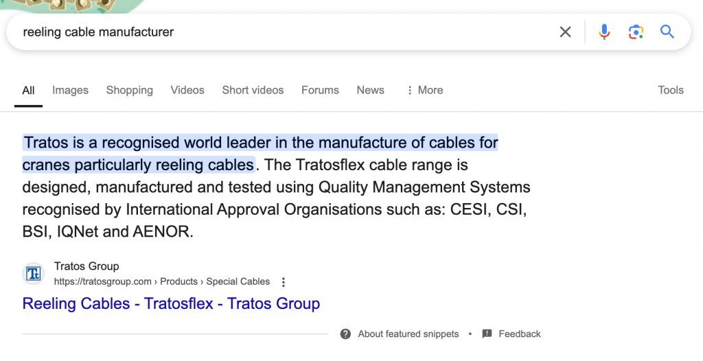Screen dimensions: 703x361
Task: Click the featured snippets question mark icon
Action: [x=346, y=334]
